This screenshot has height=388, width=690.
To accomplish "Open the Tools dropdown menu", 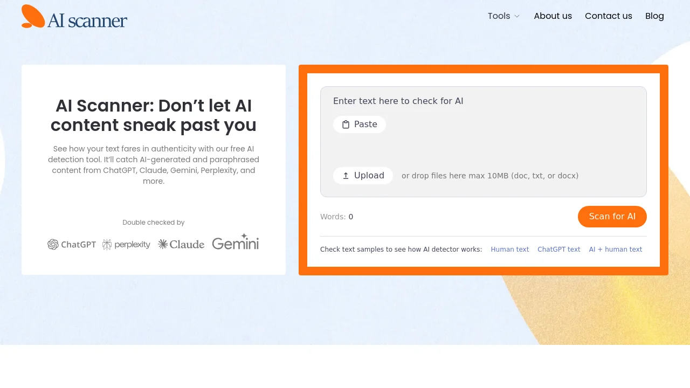I will point(504,16).
